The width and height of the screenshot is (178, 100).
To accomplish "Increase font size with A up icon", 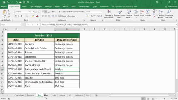I will [x=36, y=12].
